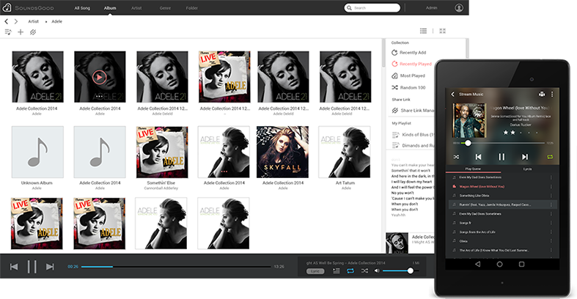Tap the Wagon Wheel album art on tablet
This screenshot has width=577, height=299.
469,121
